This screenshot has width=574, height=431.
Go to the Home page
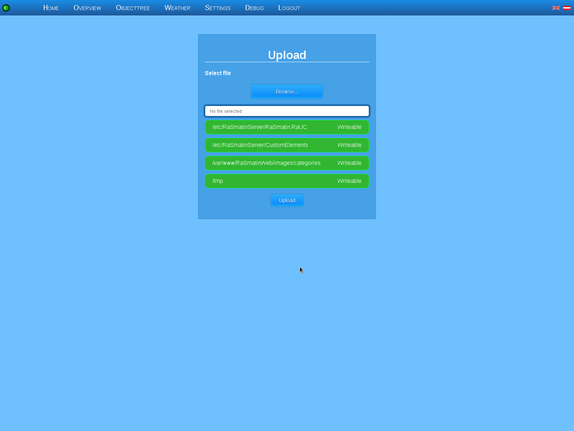(x=51, y=8)
